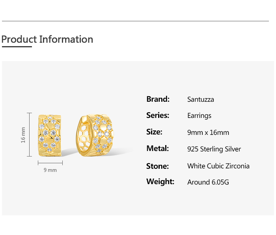Click the 9mm x 16mm size value
The height and width of the screenshot is (235, 276).
(x=208, y=132)
